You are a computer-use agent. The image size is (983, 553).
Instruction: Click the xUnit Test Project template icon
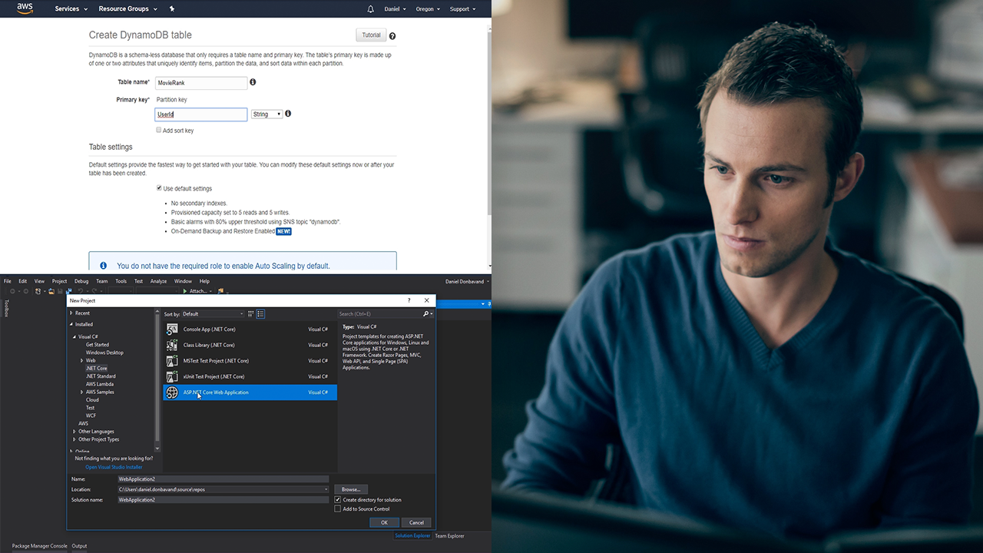(172, 376)
